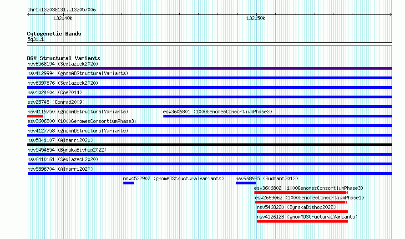The width and height of the screenshot is (405, 239).
Task: Select the short blue nsv4522907 bar
Action: [x=129, y=183]
